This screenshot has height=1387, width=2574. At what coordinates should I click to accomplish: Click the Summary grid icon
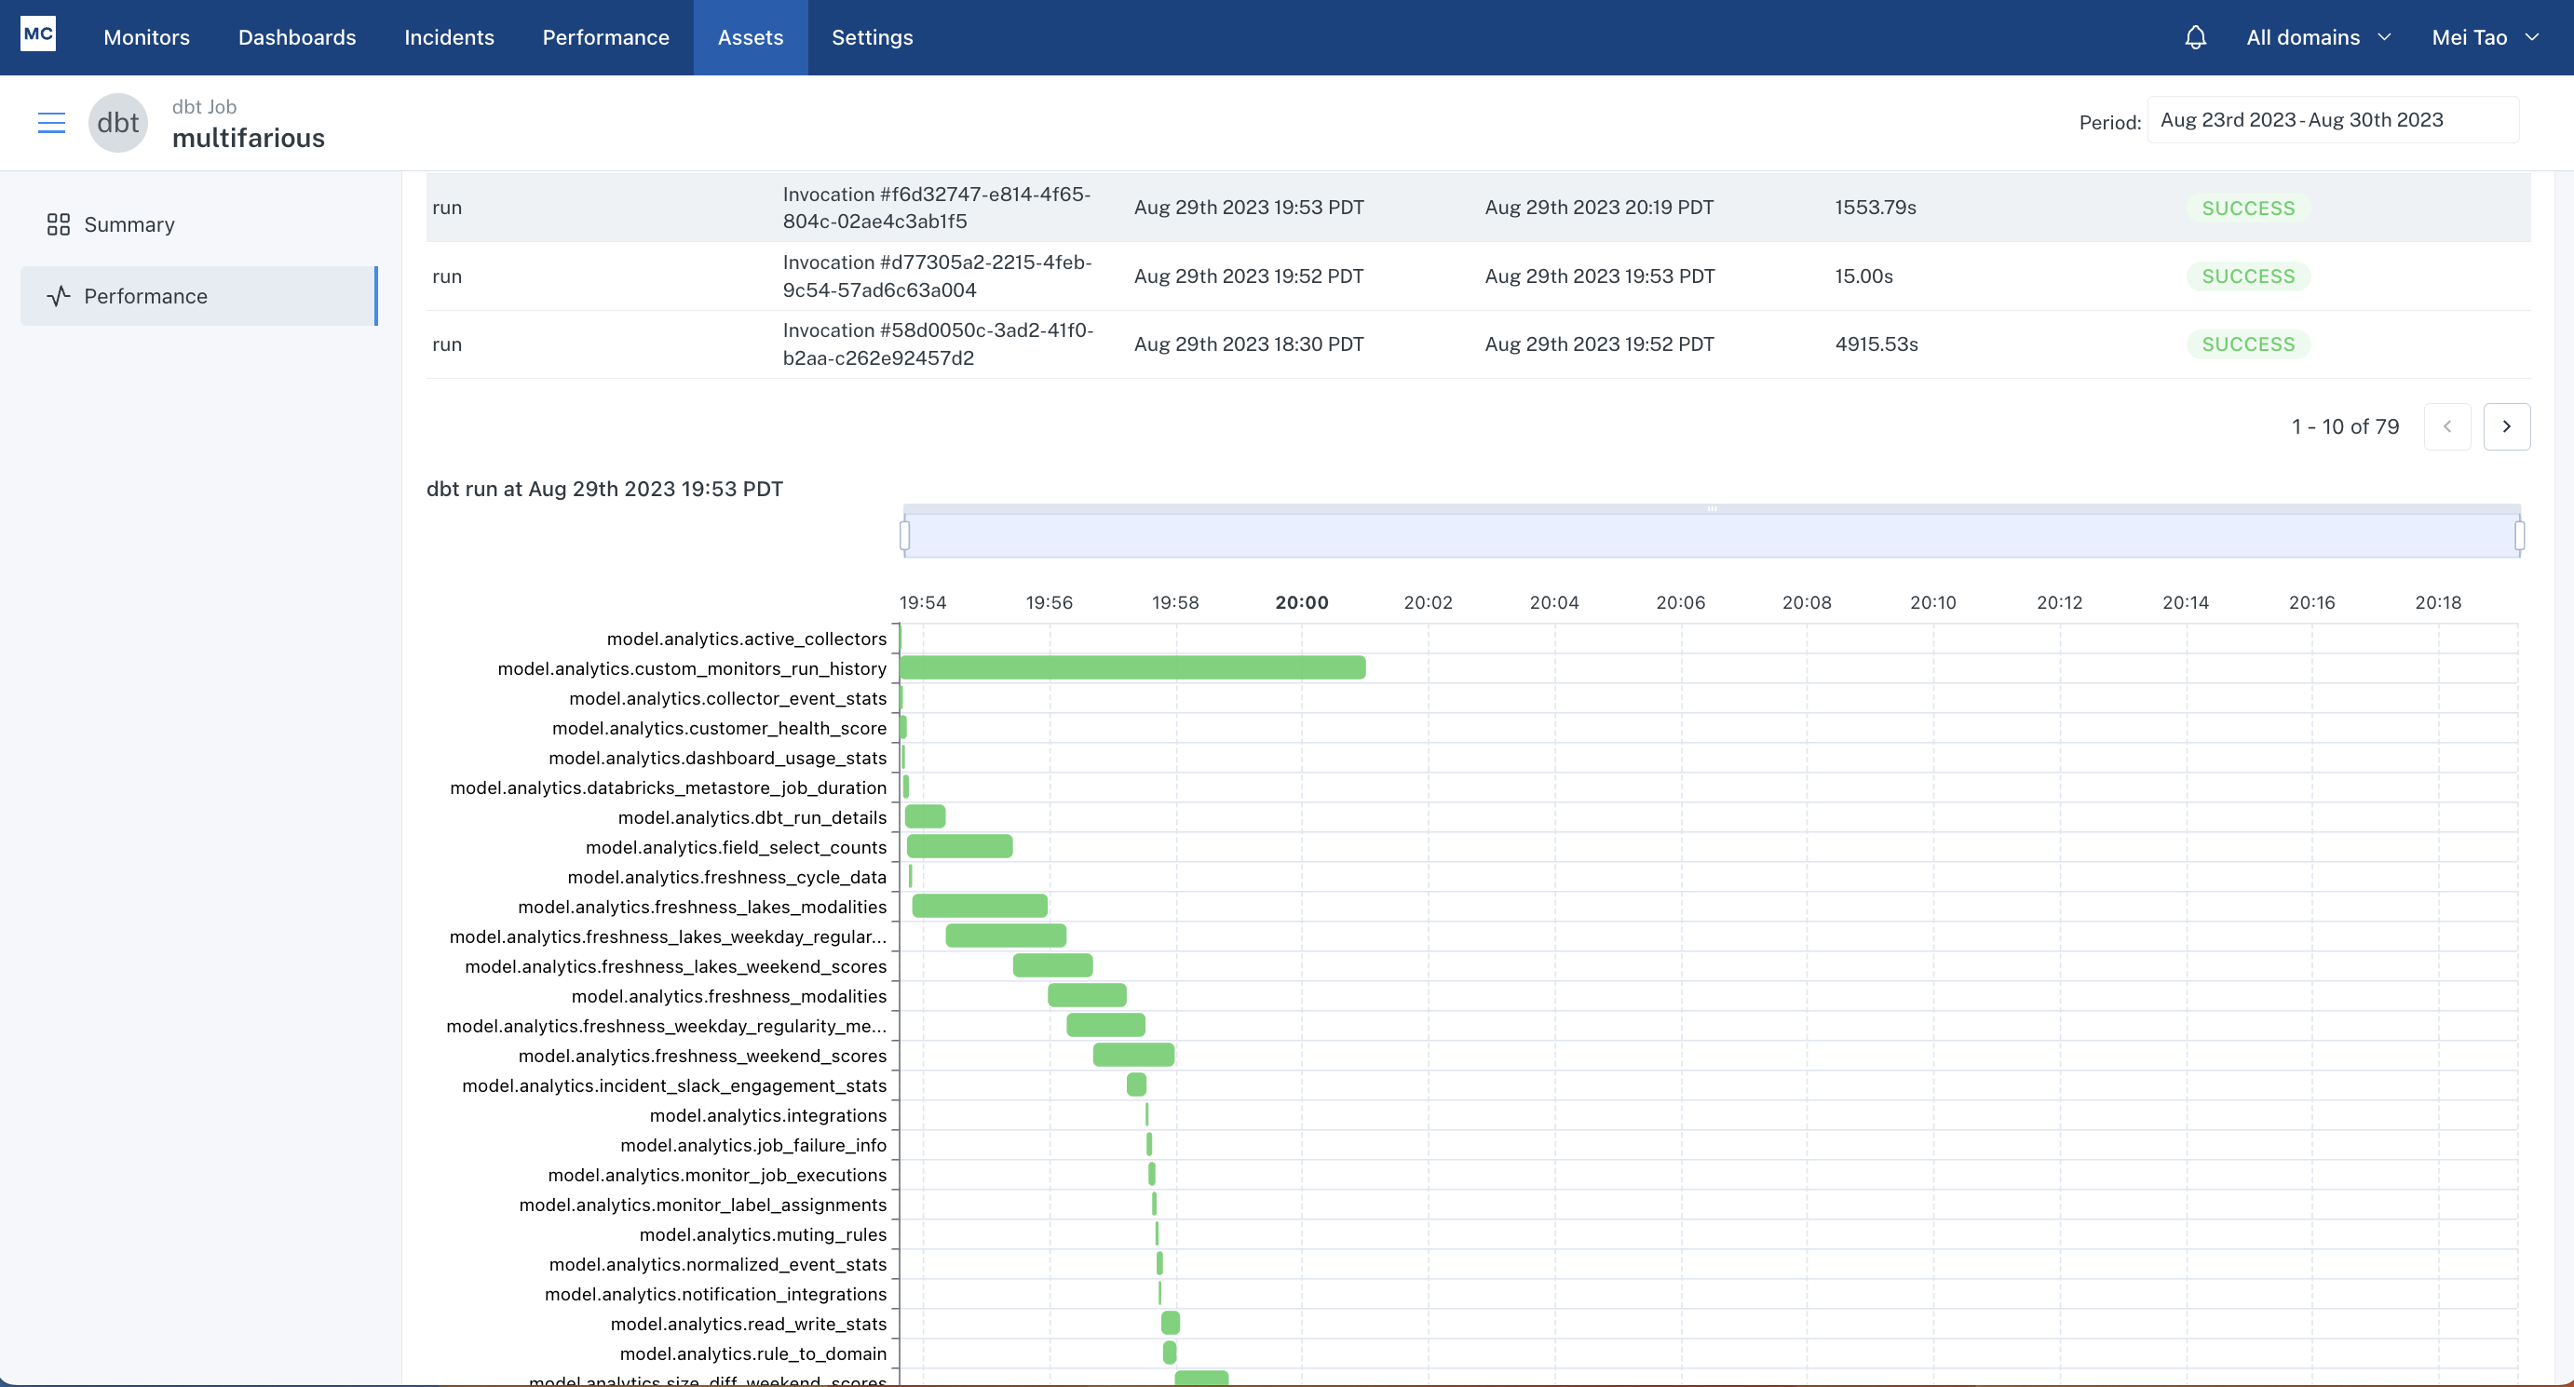click(x=58, y=224)
